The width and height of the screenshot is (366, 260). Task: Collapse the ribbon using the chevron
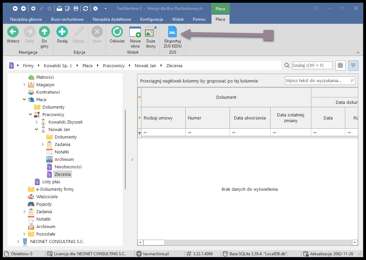[358, 53]
